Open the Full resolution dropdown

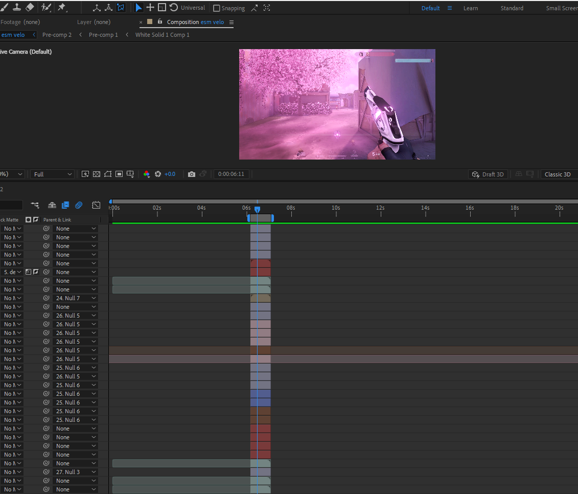(52, 174)
